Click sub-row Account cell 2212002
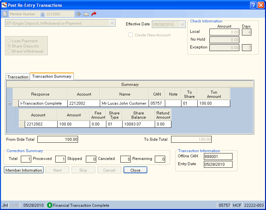 point(41,124)
